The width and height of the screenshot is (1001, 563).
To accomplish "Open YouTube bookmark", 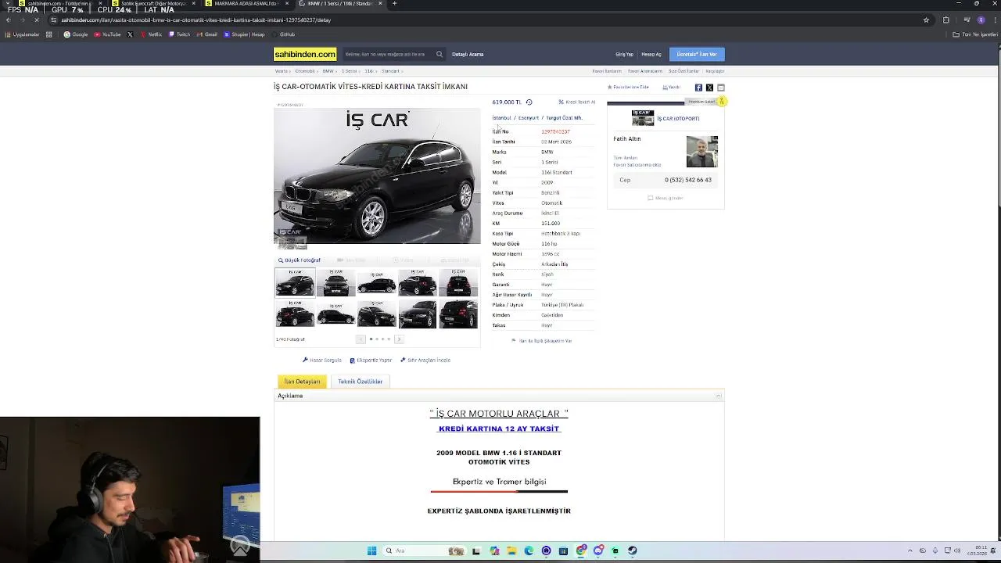I will [x=108, y=34].
